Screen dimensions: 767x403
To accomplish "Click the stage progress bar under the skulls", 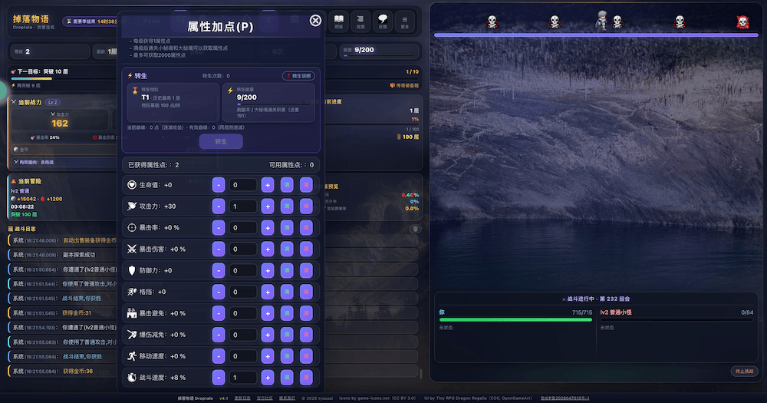I will point(596,35).
